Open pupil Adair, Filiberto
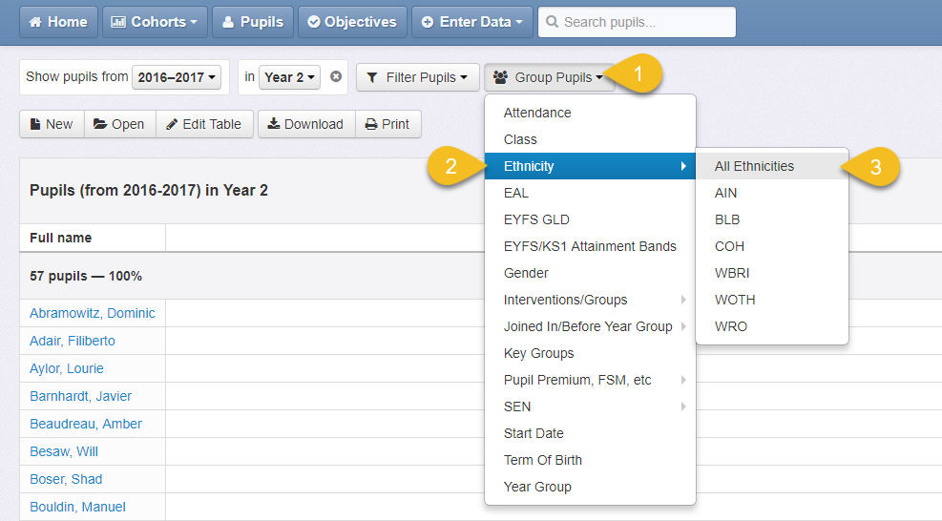Screen dimensions: 942x521 click(x=73, y=341)
